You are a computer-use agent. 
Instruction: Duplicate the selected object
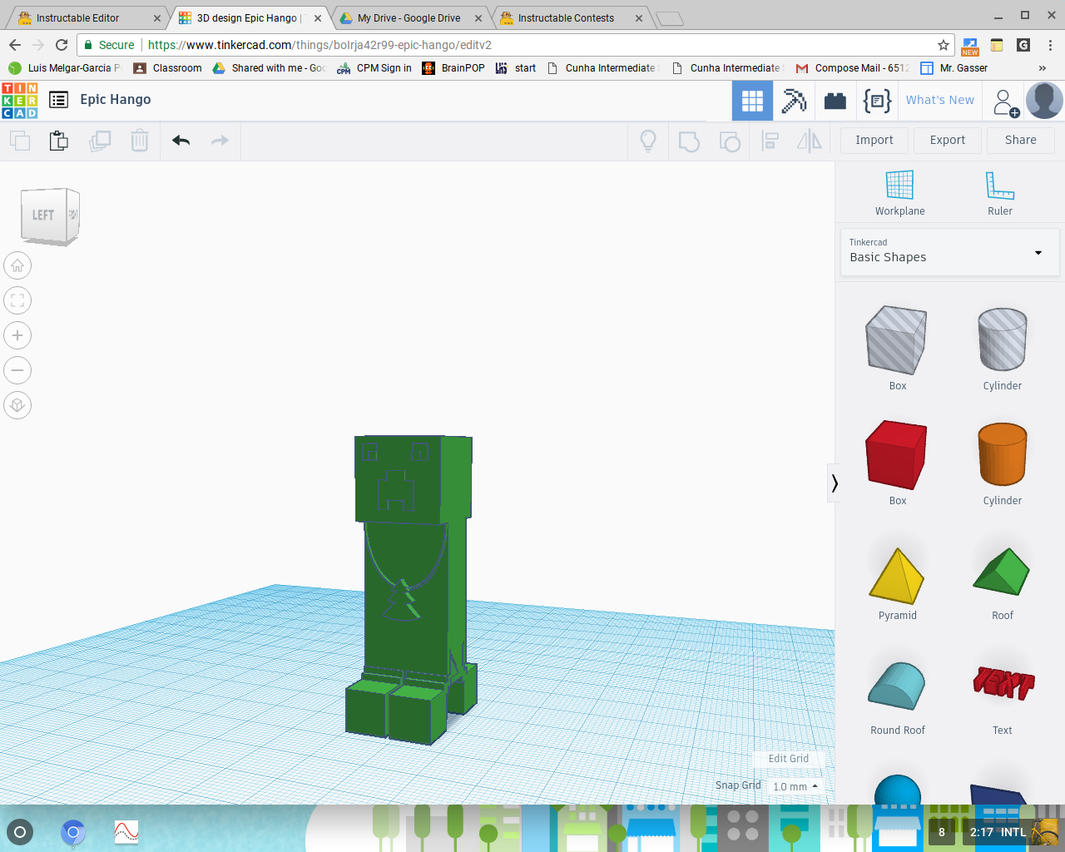coord(100,141)
